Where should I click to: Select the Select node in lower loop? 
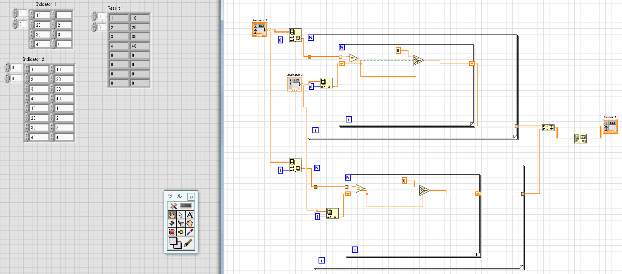tap(424, 190)
